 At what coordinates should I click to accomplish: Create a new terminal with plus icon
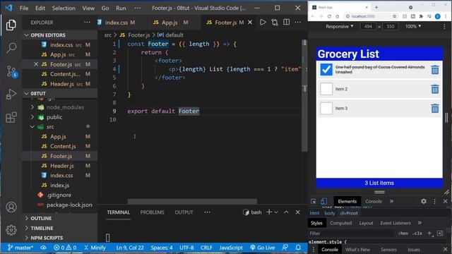pos(269,212)
